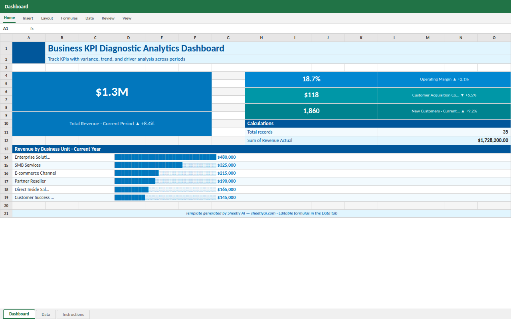Select the 'SMB Services' row label

[x=62, y=165]
